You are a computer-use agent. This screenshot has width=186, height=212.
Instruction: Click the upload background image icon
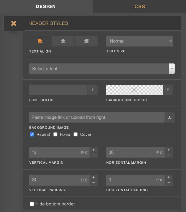coord(170,117)
